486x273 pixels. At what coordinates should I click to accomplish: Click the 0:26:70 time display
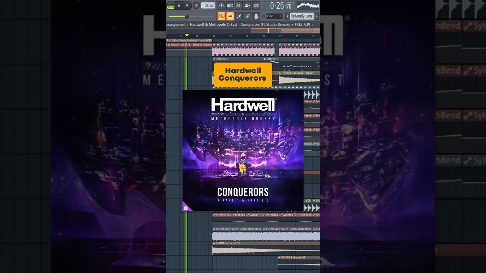(281, 6)
